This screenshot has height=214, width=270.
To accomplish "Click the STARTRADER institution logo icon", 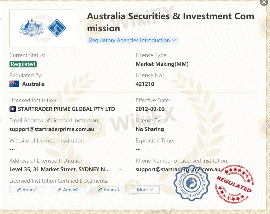I will tap(13, 109).
